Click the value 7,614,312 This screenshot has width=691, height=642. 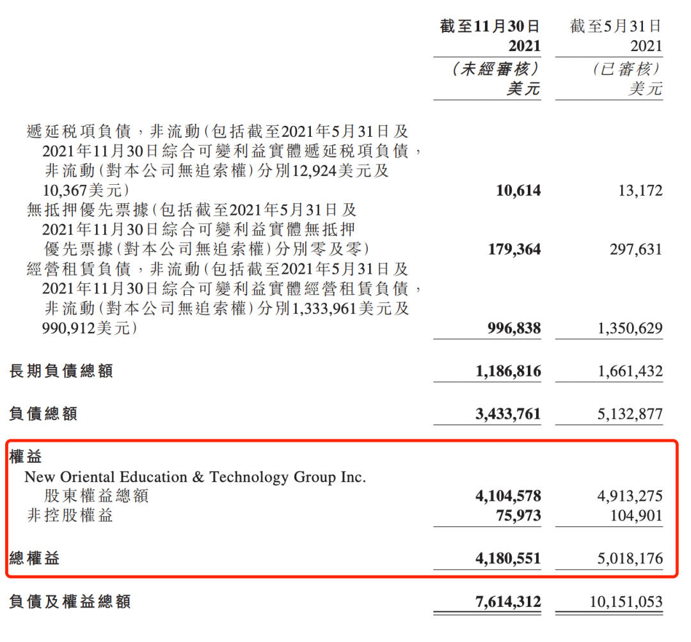click(508, 602)
